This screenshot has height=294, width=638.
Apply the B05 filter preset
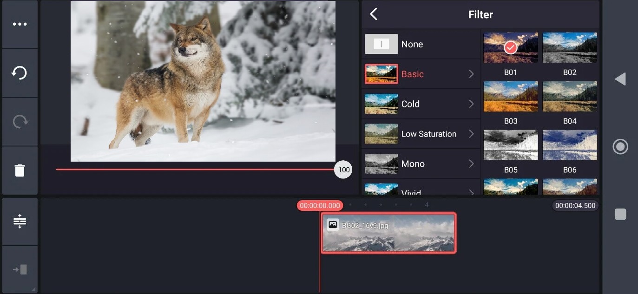point(511,145)
